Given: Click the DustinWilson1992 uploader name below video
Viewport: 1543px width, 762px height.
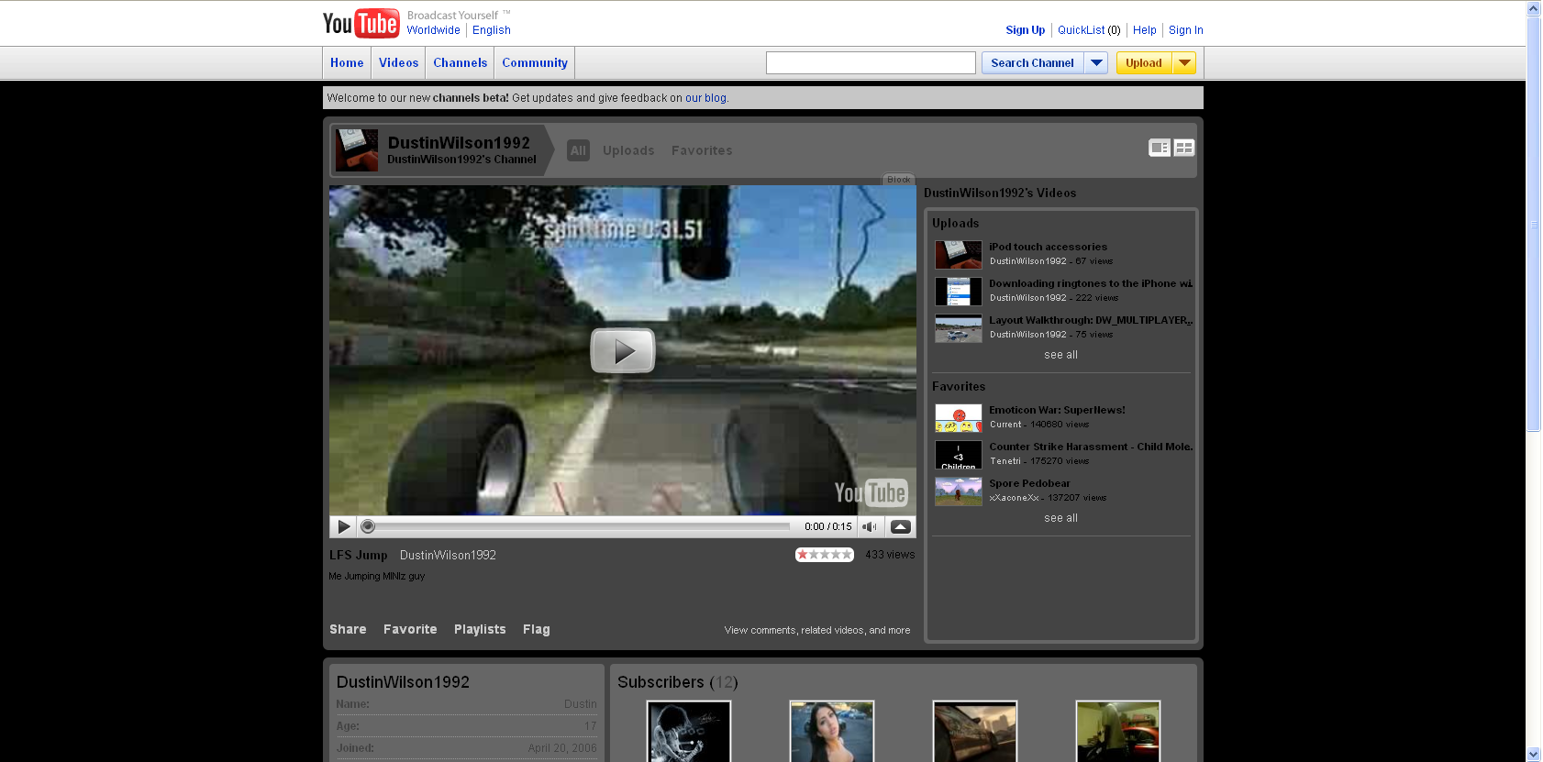Looking at the screenshot, I should (448, 555).
